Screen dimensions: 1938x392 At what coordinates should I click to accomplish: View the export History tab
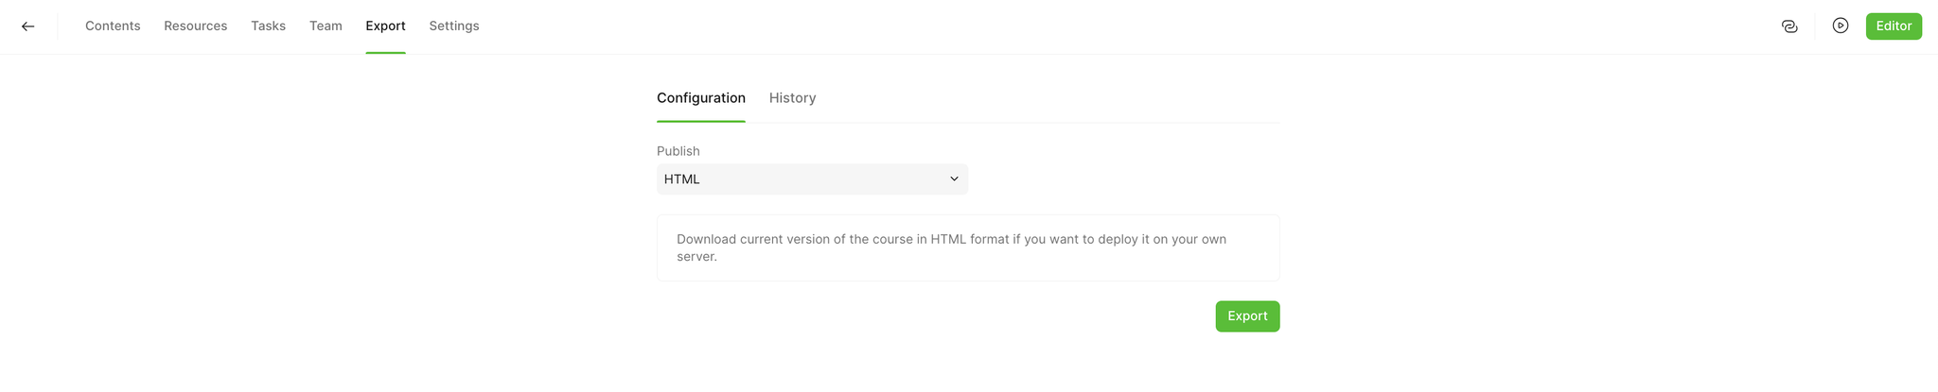pos(792,98)
